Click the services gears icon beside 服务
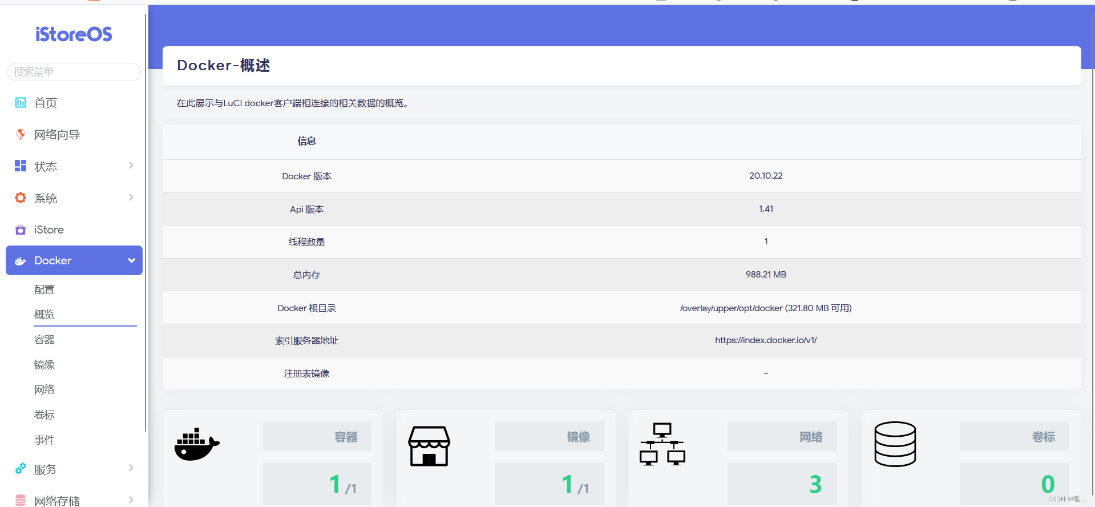Image resolution: width=1095 pixels, height=507 pixels. coord(21,469)
